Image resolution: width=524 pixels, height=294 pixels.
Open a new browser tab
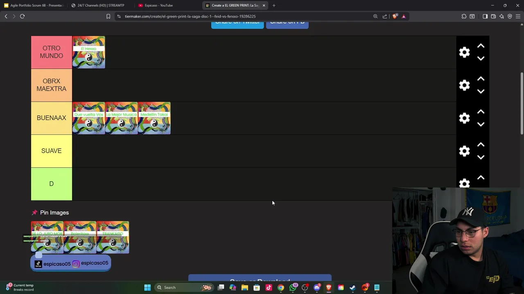coord(274,5)
